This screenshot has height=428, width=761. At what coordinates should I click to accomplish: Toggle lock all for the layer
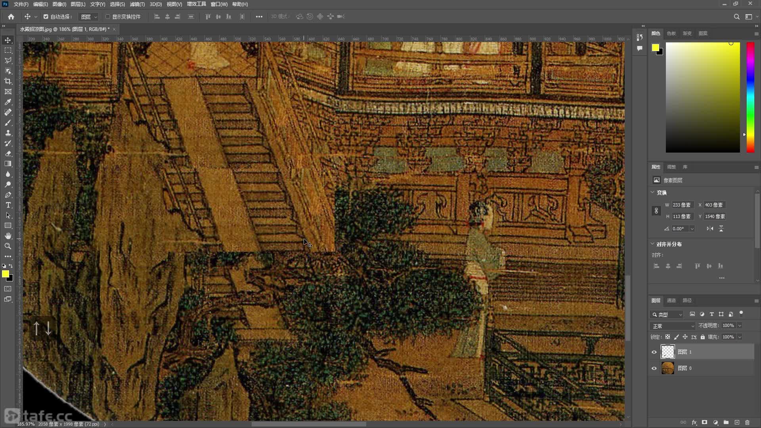(x=703, y=337)
